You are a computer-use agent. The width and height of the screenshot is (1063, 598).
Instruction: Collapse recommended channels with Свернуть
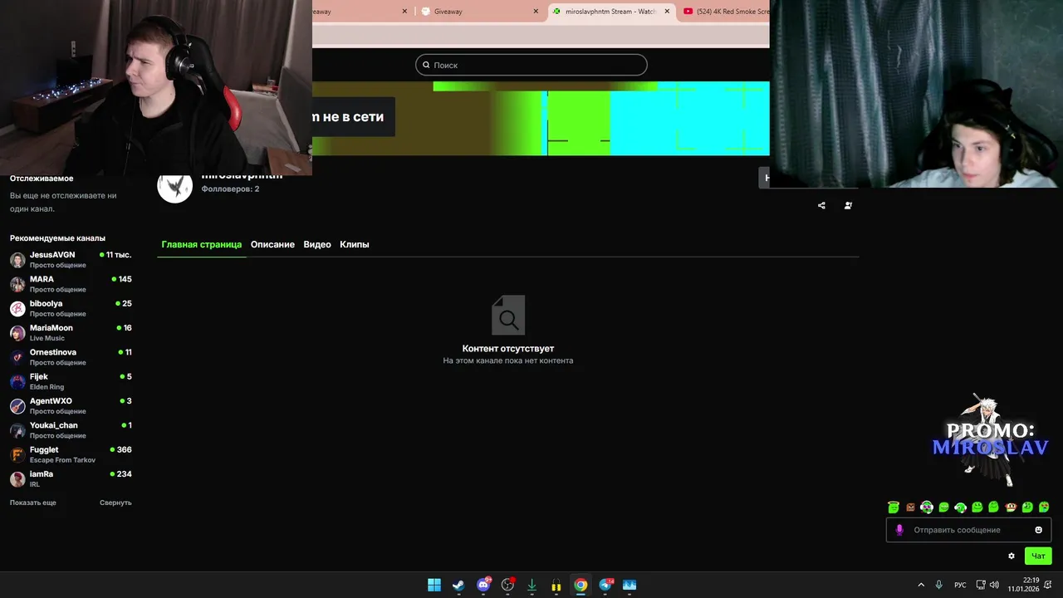click(115, 502)
